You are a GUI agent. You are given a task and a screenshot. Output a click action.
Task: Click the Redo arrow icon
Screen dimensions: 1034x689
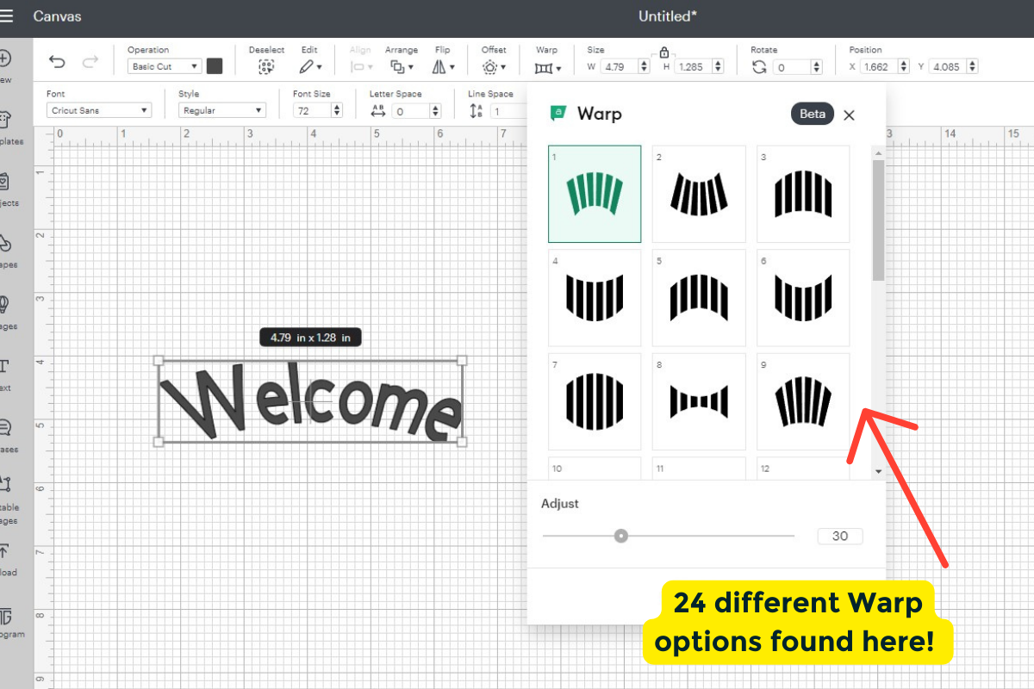click(90, 62)
